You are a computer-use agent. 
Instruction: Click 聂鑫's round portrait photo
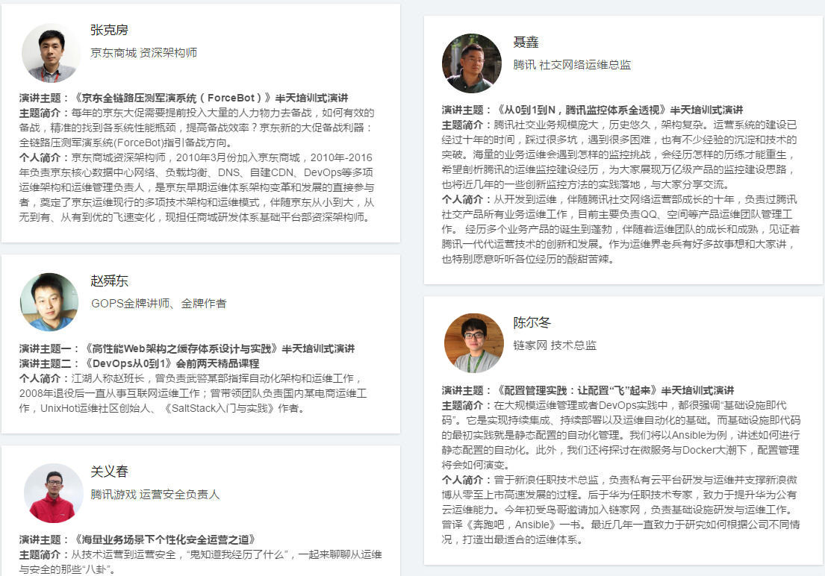472,63
